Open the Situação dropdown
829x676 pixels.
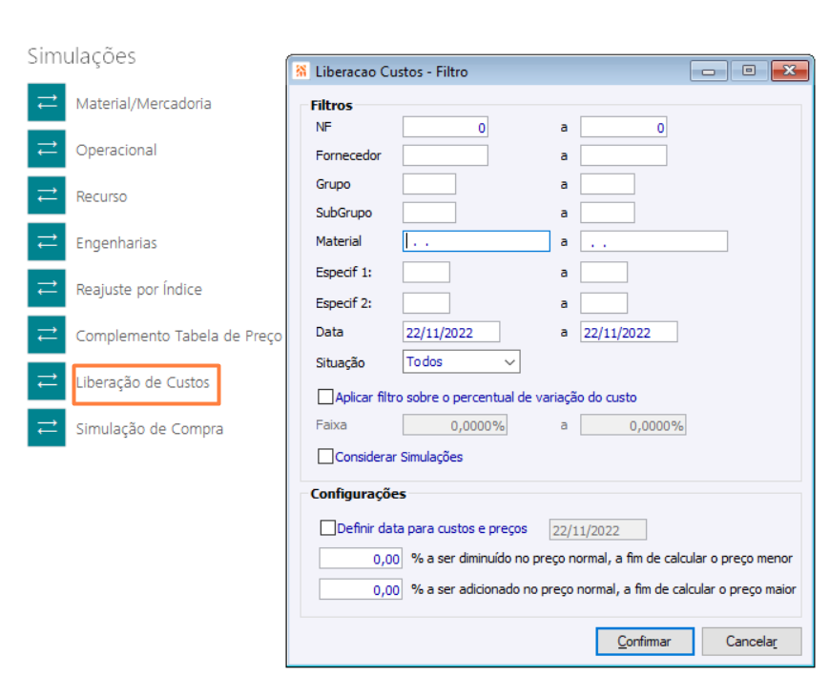461,362
